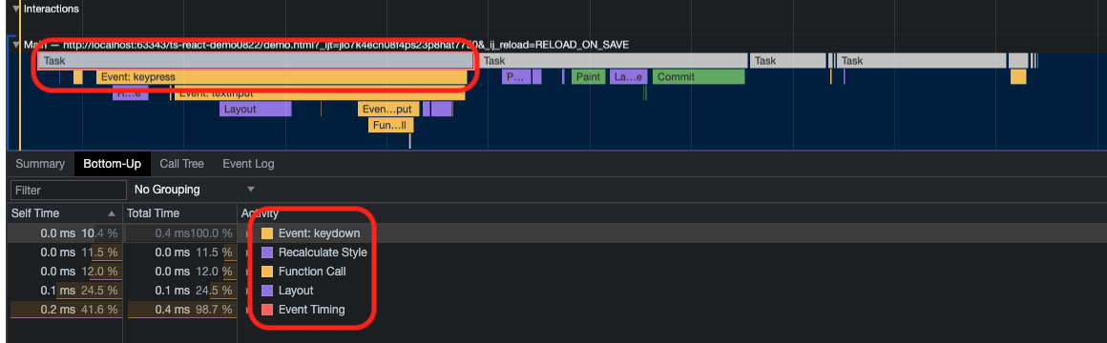Click the 100.0 % total time cell

(x=179, y=233)
